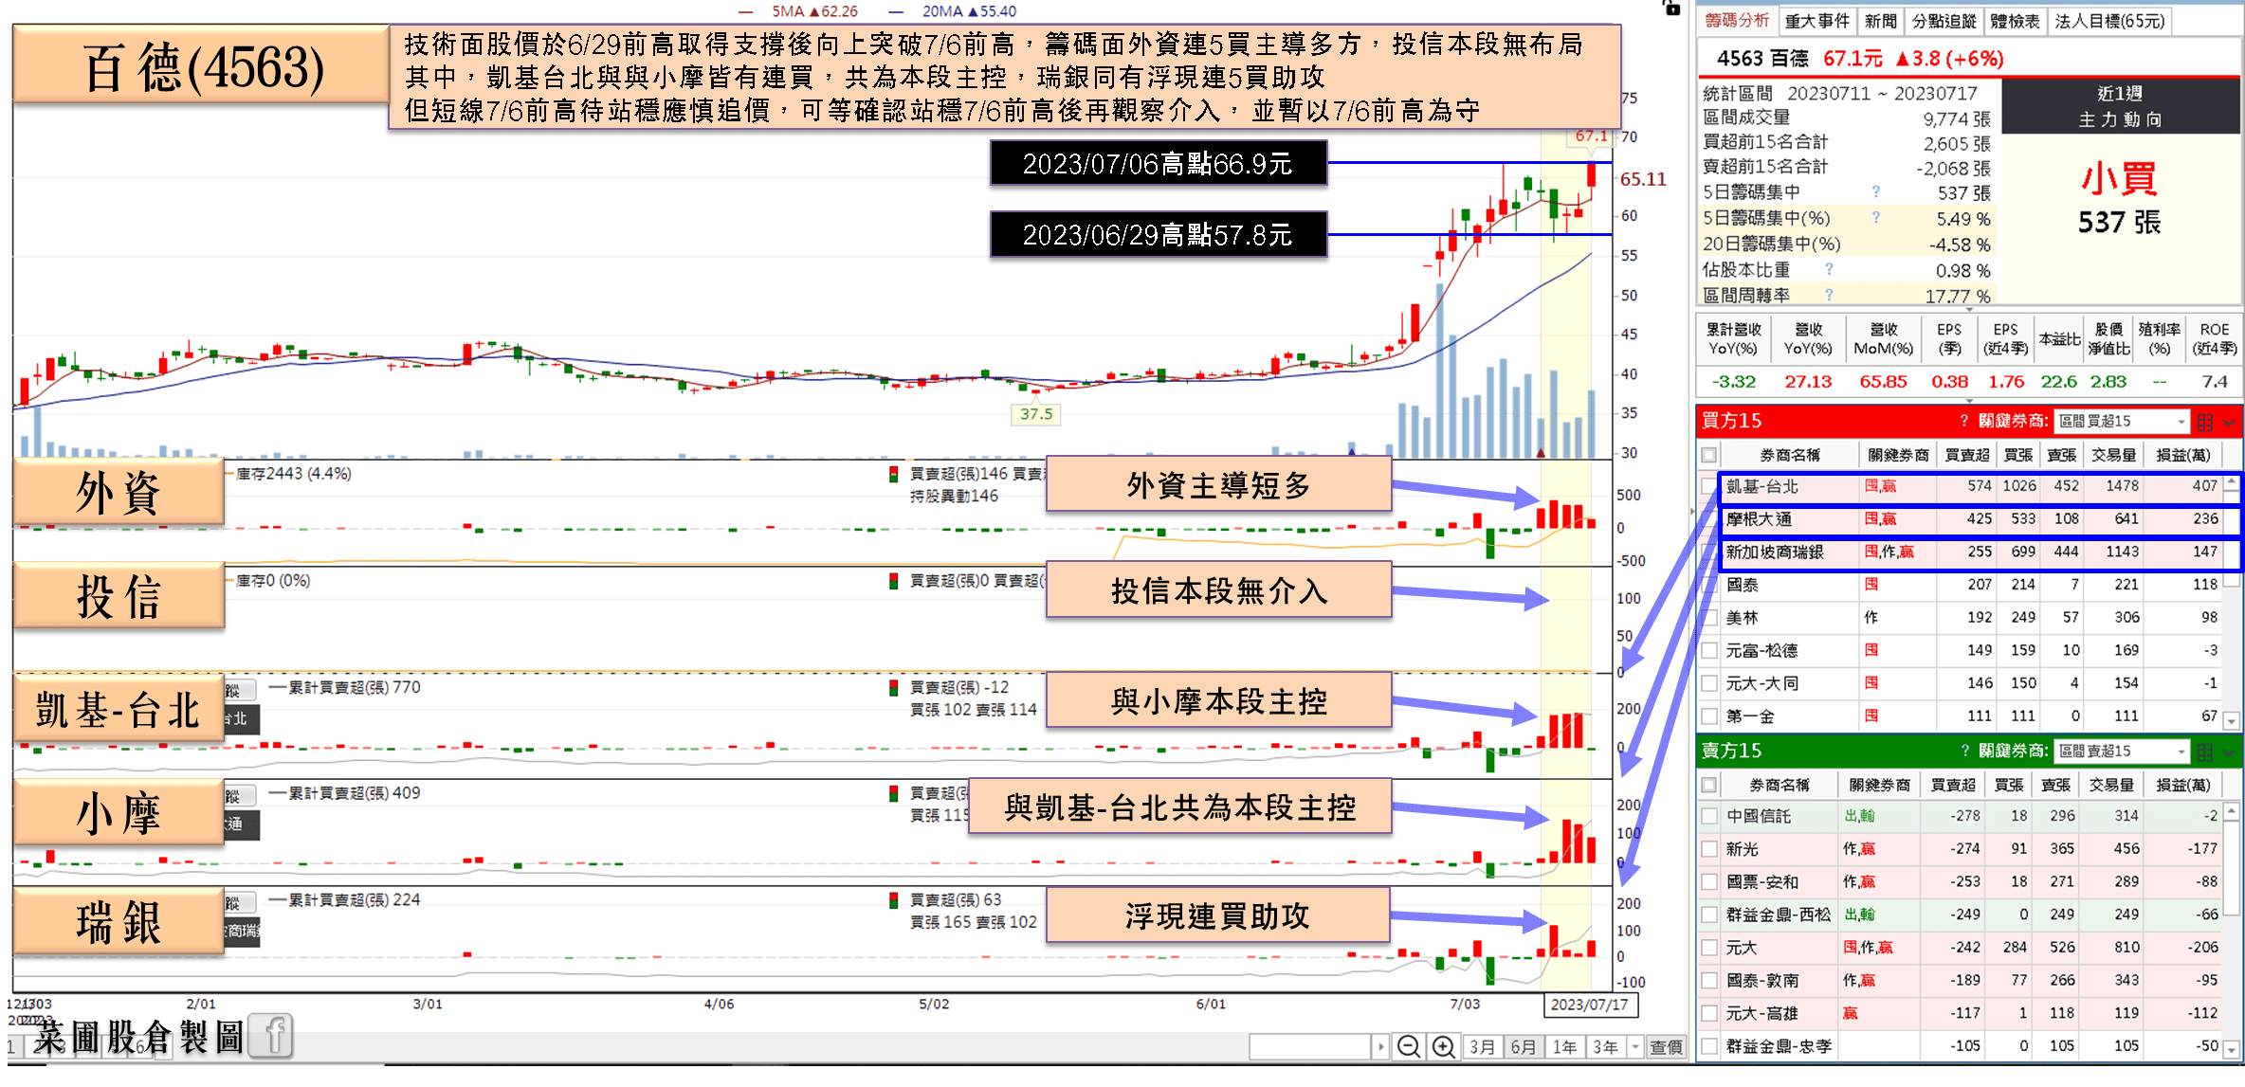Click the red-green 買賣超 legend marker in 投信 panel
This screenshot has height=1087, width=2245.
(x=893, y=580)
